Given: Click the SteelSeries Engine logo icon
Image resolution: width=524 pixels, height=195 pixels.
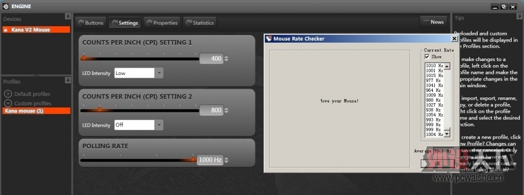Looking at the screenshot, I should point(6,6).
